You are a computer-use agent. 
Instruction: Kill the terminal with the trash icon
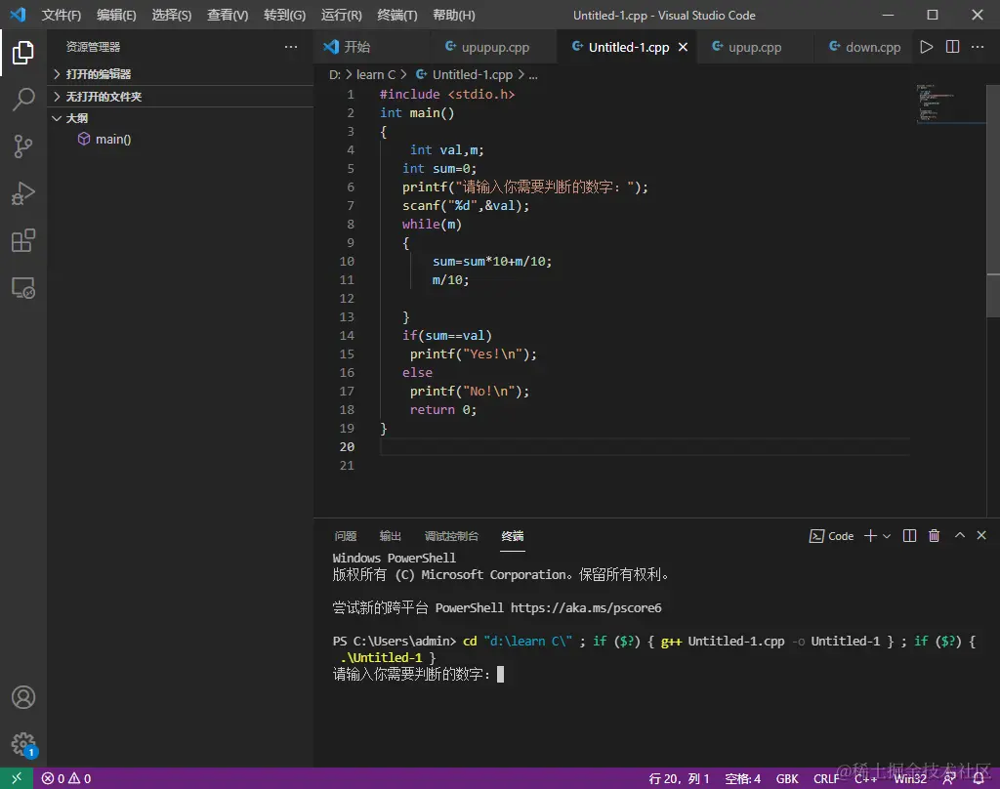click(x=934, y=536)
